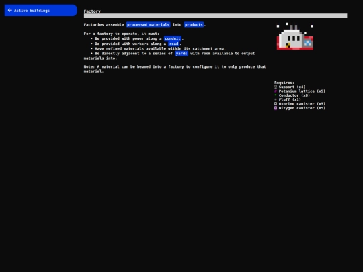This screenshot has height=272, width=363.
Task: Click the Support material icon
Action: 276,87
